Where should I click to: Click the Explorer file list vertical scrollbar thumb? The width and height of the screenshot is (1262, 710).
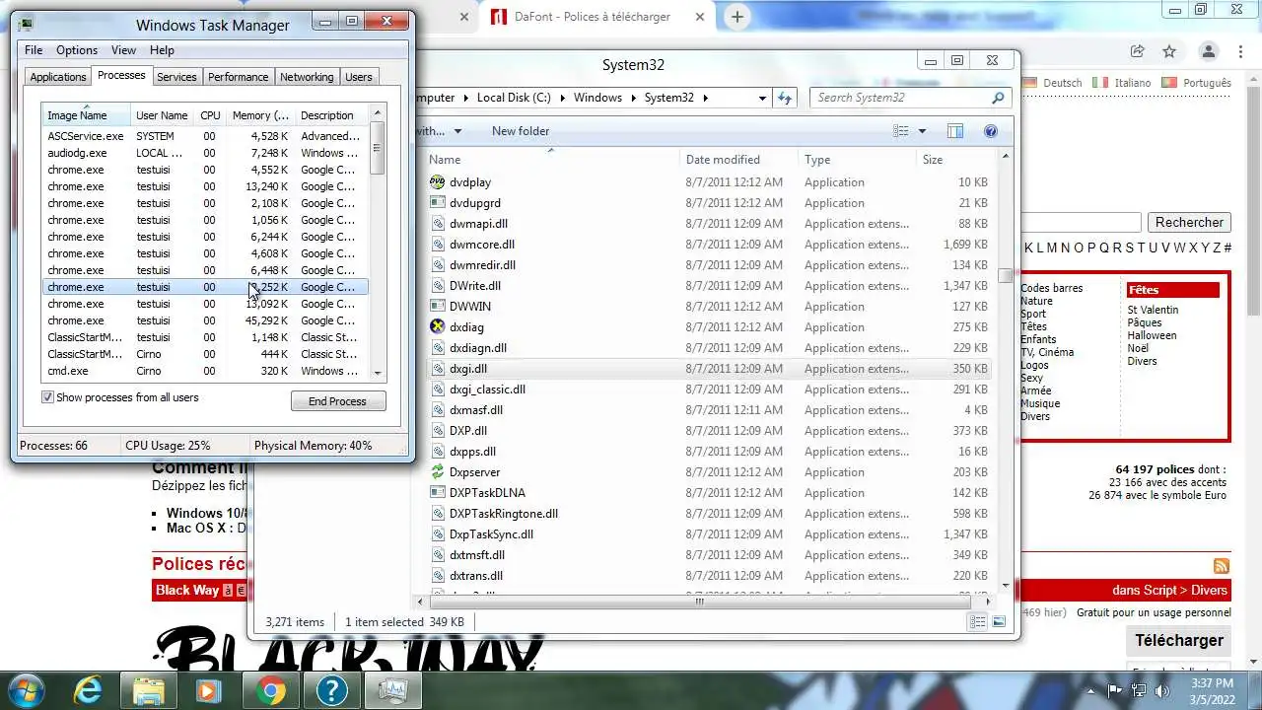click(1005, 276)
